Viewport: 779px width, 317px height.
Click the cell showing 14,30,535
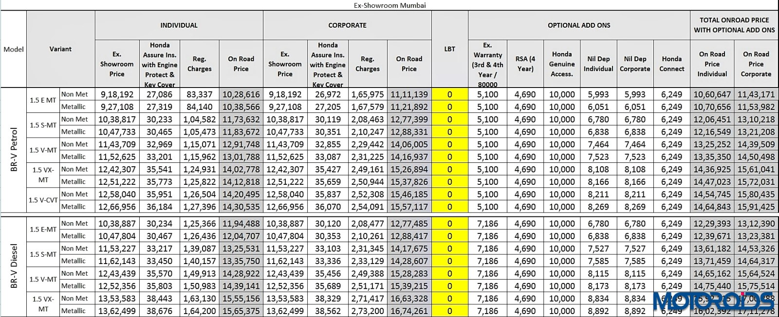coord(241,207)
